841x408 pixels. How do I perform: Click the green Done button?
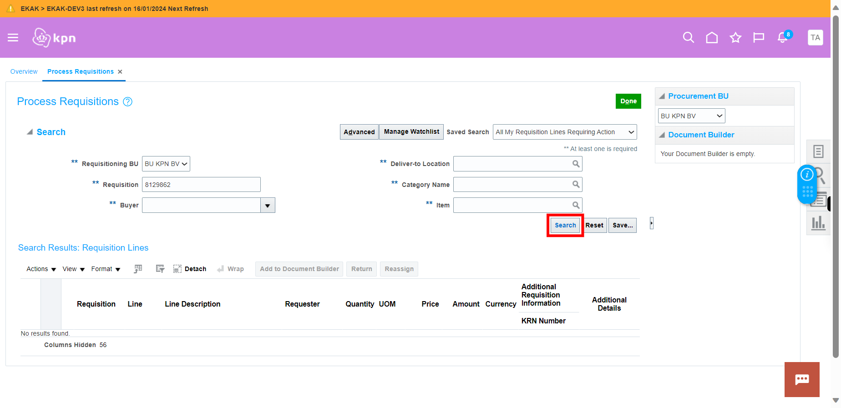[x=628, y=101]
